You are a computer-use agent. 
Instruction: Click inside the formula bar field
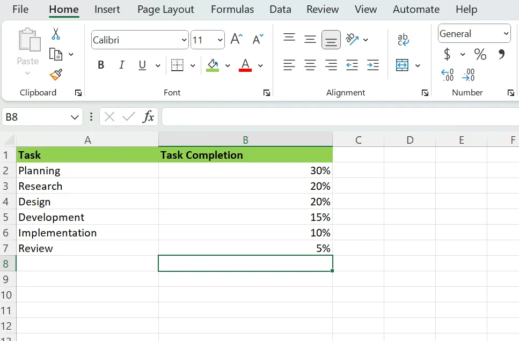coord(340,116)
